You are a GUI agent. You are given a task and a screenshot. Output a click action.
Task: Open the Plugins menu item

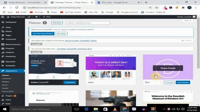tap(9, 96)
